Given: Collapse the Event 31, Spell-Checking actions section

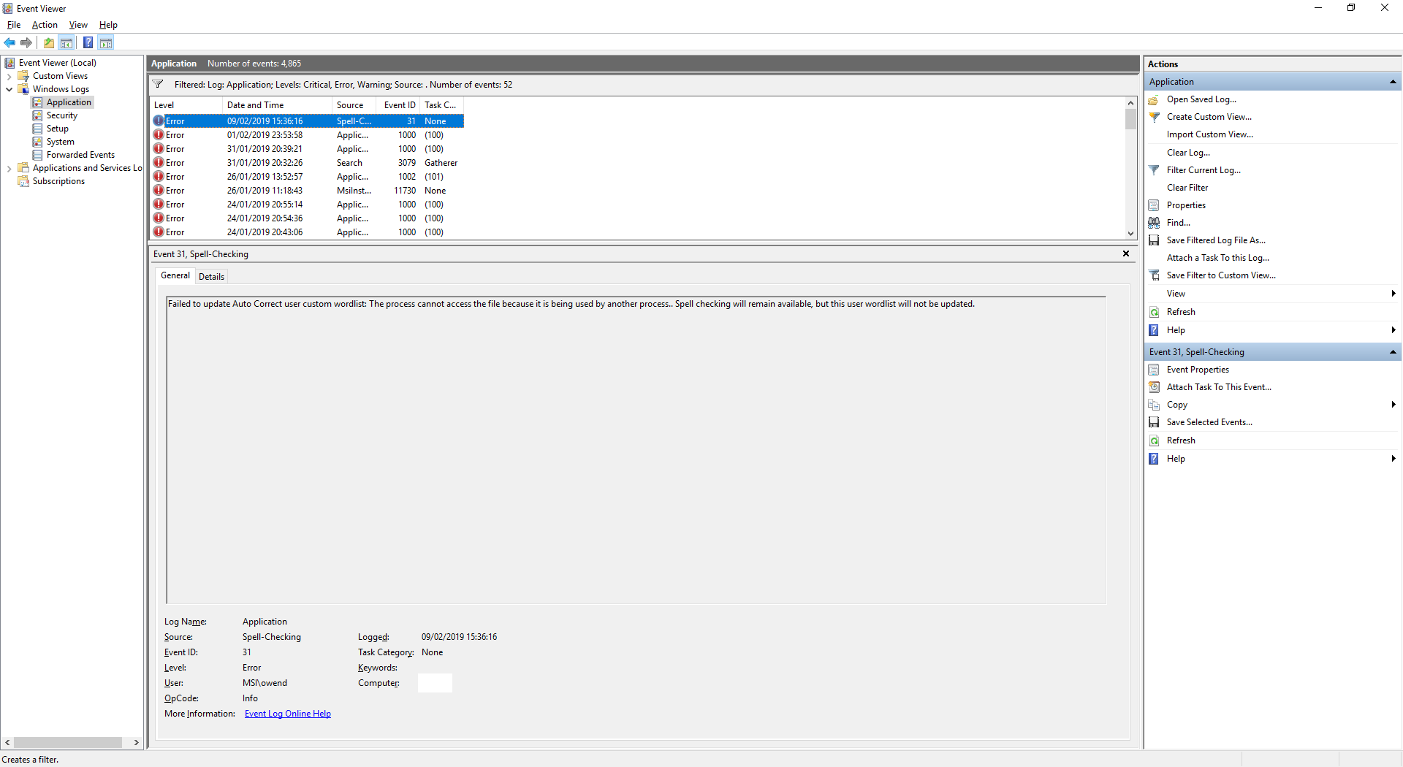Looking at the screenshot, I should [1393, 352].
